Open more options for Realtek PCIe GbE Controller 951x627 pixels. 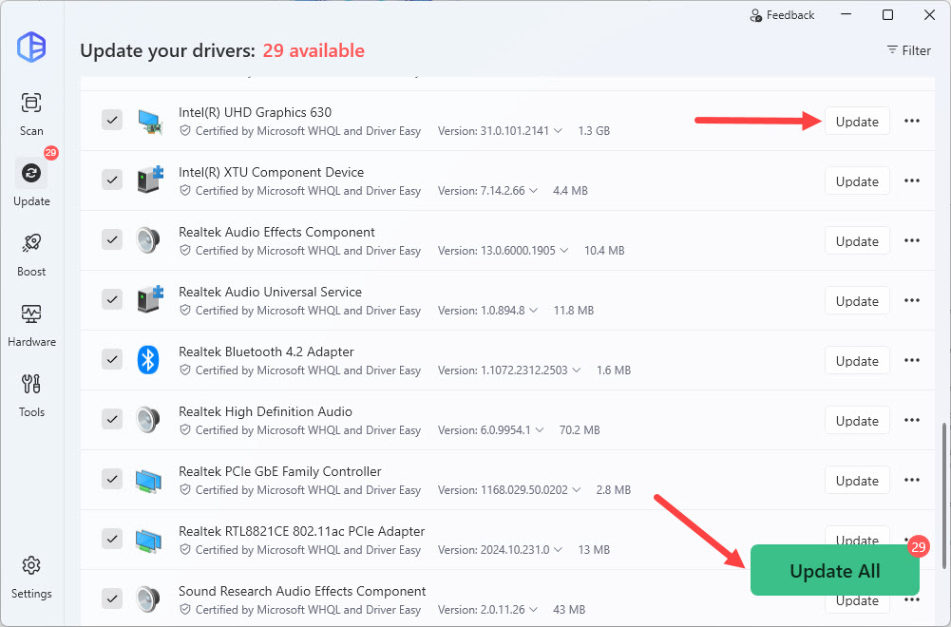click(912, 480)
